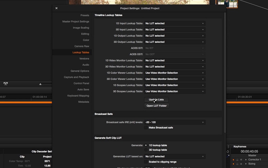Click the clip thumbnail in the node area
This screenshot has width=268, height=168.
(x=227, y=4)
